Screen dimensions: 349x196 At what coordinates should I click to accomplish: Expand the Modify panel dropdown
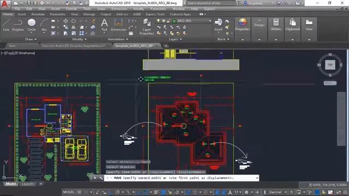coord(80,39)
